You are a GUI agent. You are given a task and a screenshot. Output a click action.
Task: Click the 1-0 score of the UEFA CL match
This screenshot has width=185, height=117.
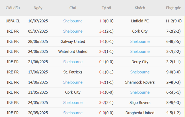click(102, 21)
